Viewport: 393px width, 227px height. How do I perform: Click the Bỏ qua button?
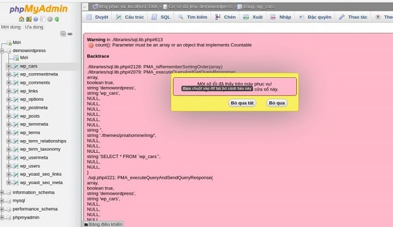point(277,103)
